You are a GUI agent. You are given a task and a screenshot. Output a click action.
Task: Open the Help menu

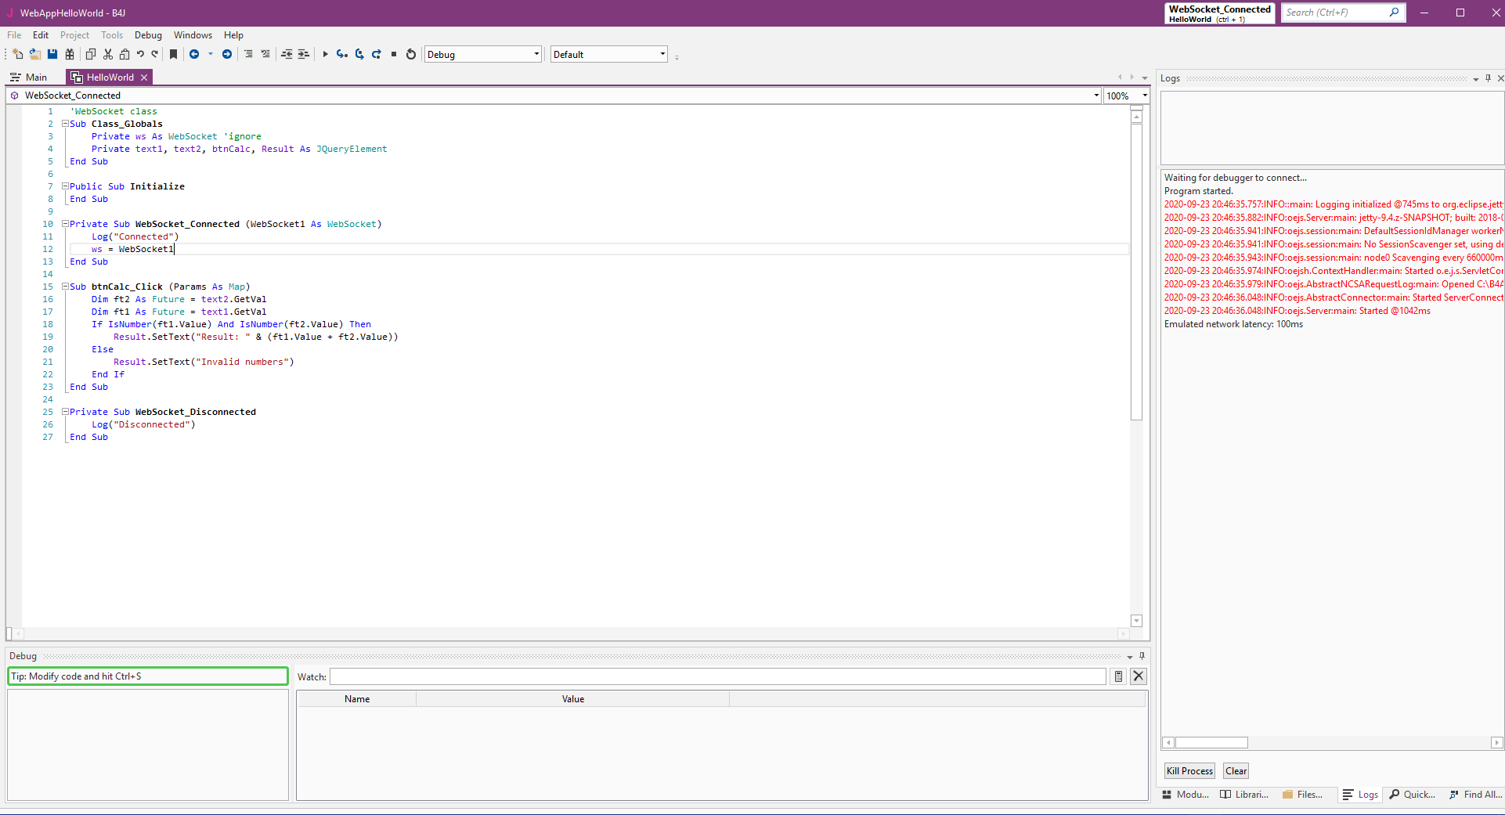tap(233, 35)
